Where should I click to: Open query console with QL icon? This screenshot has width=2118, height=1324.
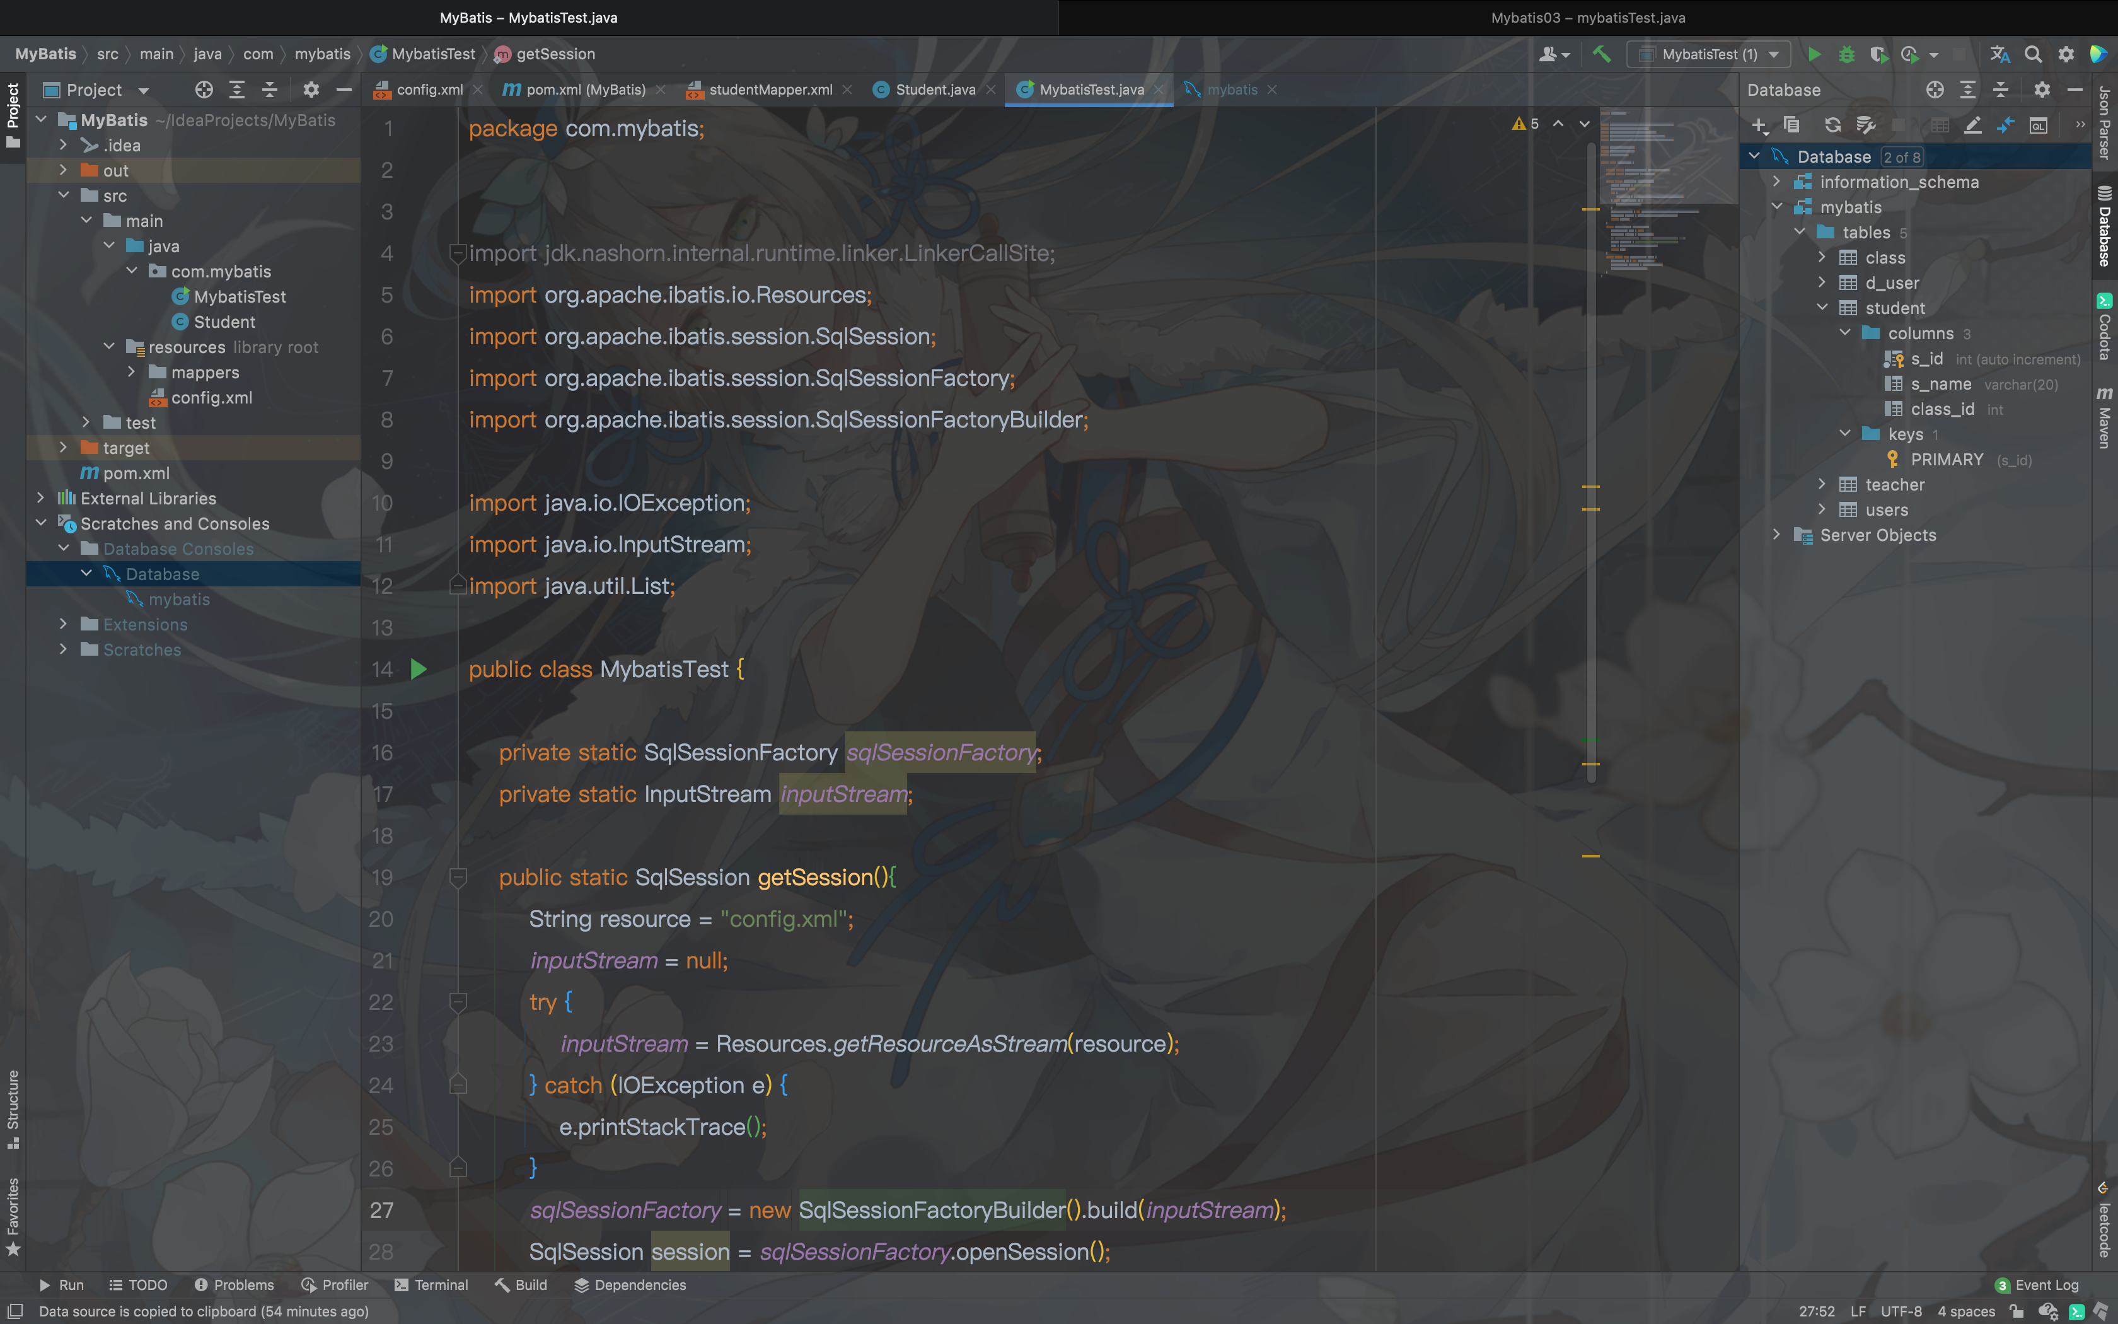click(2039, 125)
